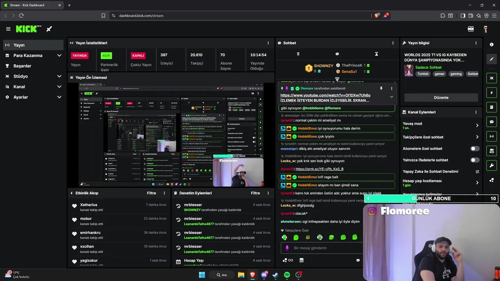
Task: Open Takipçilere özel sohbet arrow
Action: [477, 137]
